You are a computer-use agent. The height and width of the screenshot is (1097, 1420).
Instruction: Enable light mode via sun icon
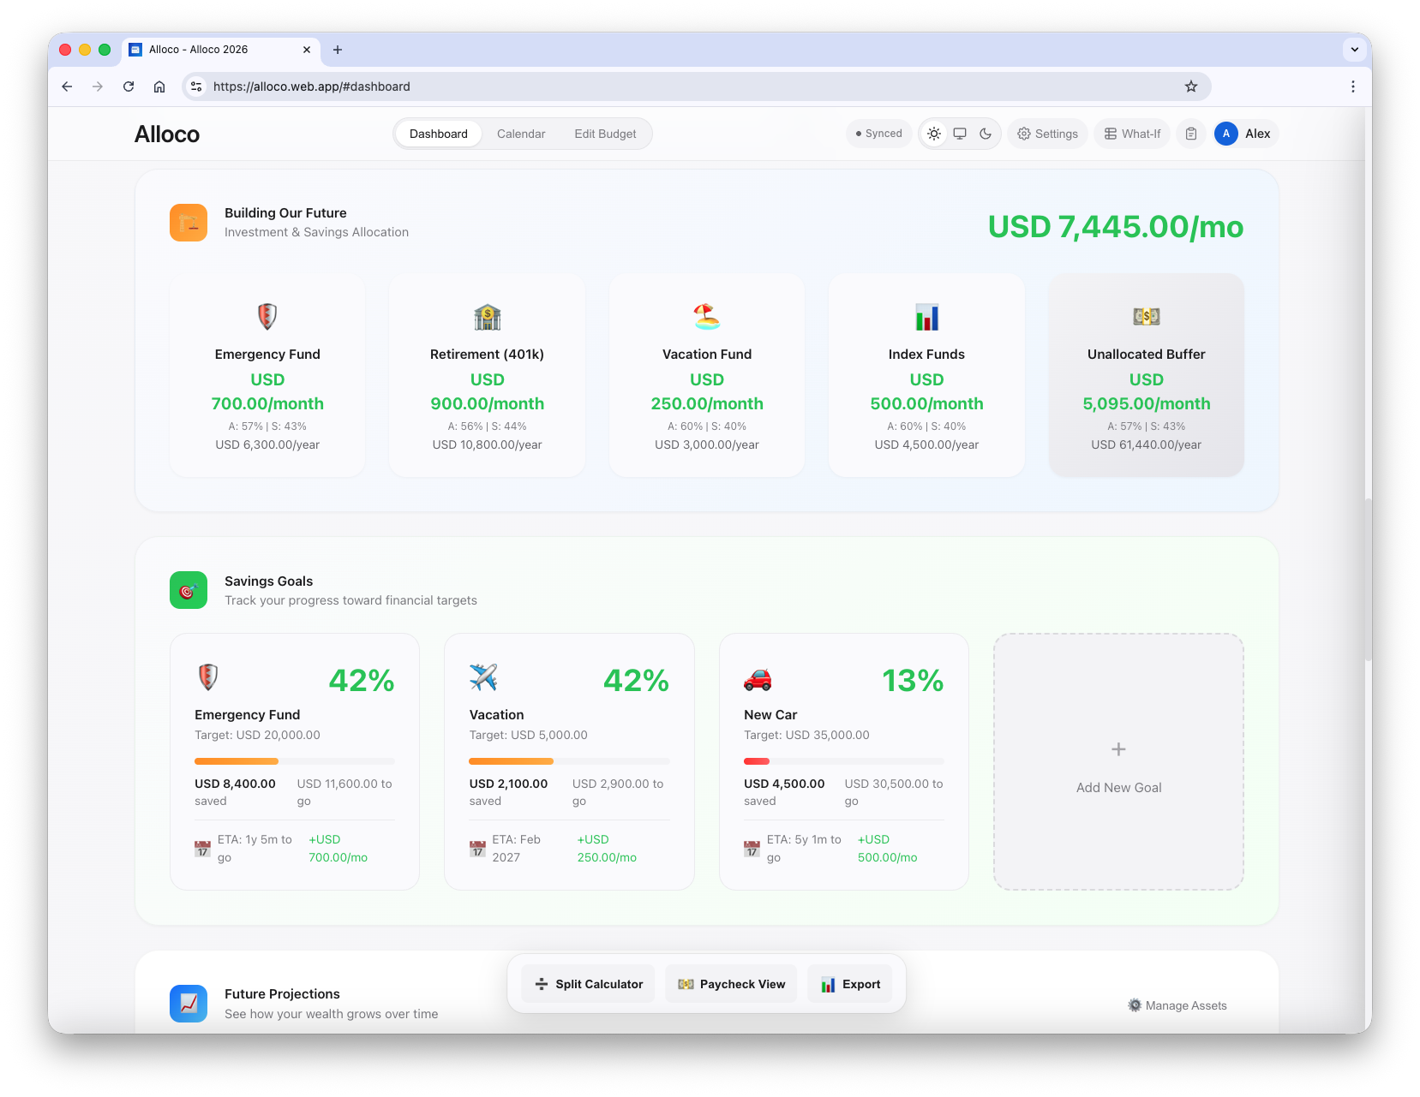(x=934, y=134)
